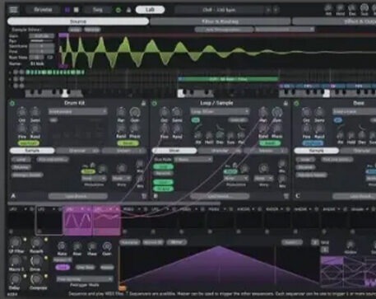Open the hamburger main menu
This screenshot has height=299, width=376.
tap(13, 10)
